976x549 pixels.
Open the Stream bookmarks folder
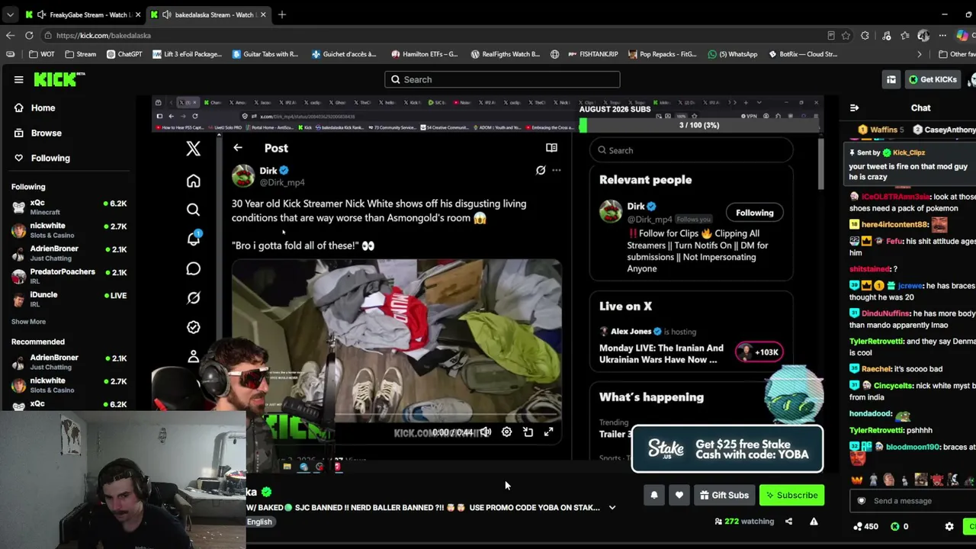pos(80,54)
